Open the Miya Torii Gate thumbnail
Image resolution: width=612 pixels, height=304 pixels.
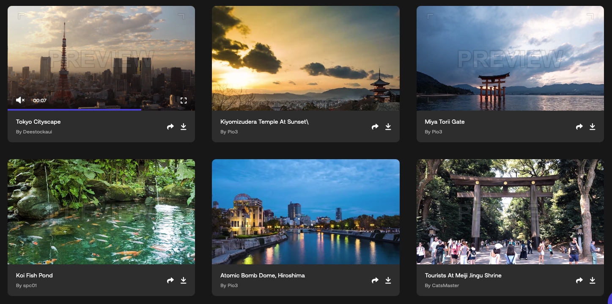[x=510, y=58]
